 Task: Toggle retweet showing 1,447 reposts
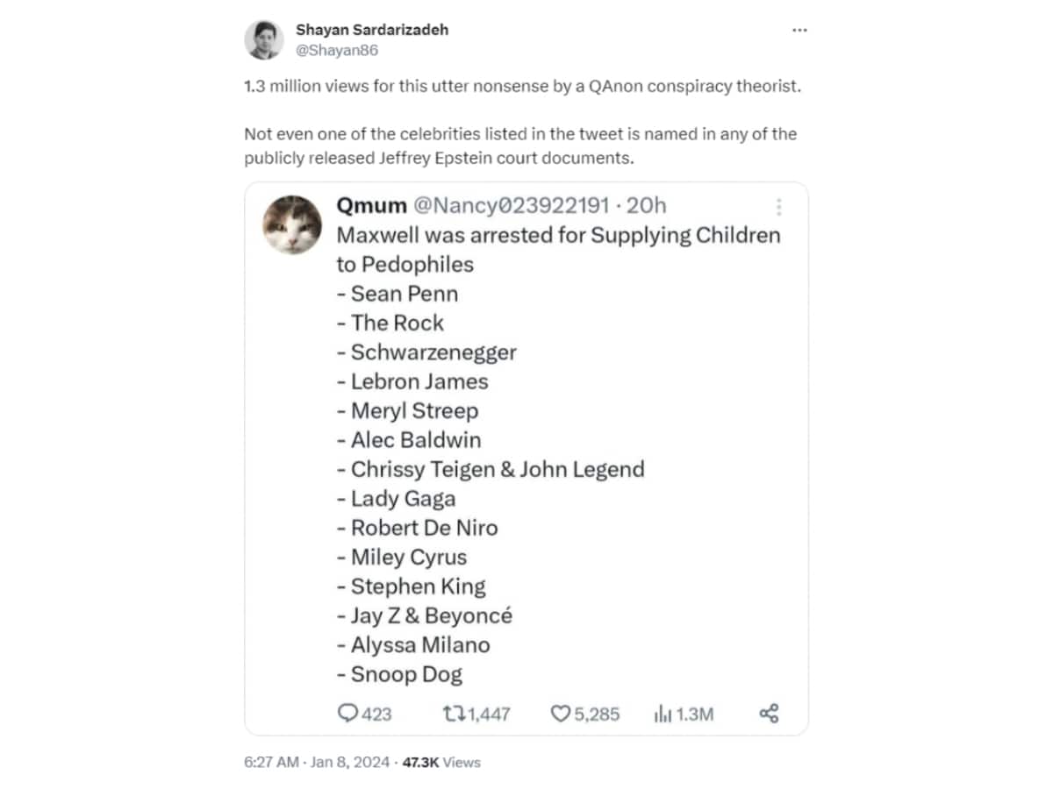(465, 714)
